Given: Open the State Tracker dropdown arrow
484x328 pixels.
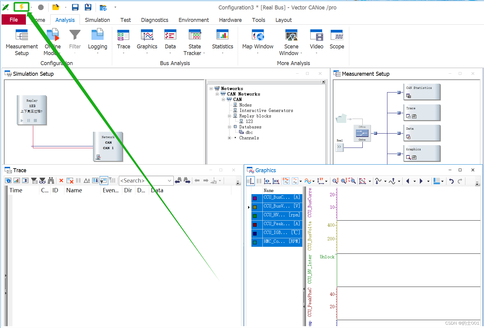Looking at the screenshot, I should 204,53.
